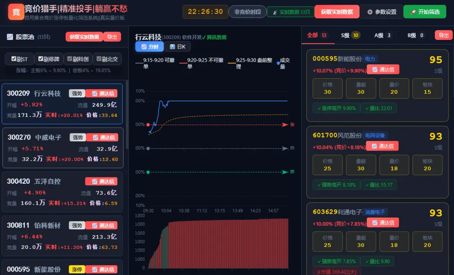Click 消费电子 sector tag on 利通电子 card
This screenshot has height=275, width=454.
(375, 212)
